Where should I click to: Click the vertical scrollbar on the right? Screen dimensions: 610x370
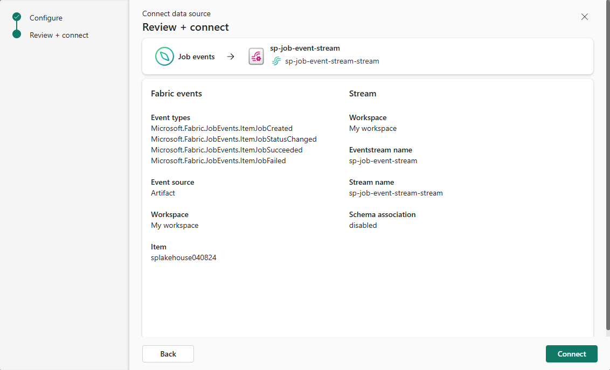608,165
